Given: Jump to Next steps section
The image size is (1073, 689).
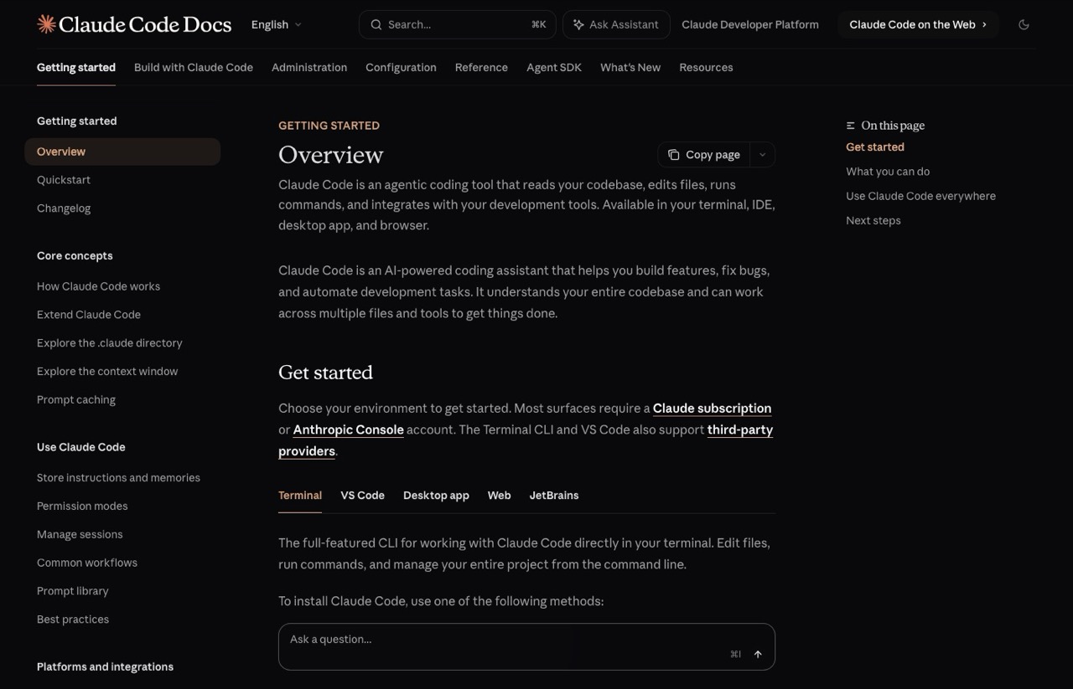Looking at the screenshot, I should click(873, 221).
